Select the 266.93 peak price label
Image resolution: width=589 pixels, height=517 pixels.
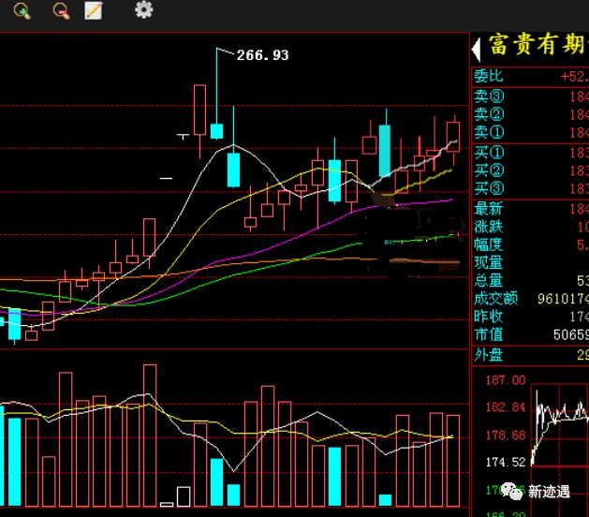262,55
